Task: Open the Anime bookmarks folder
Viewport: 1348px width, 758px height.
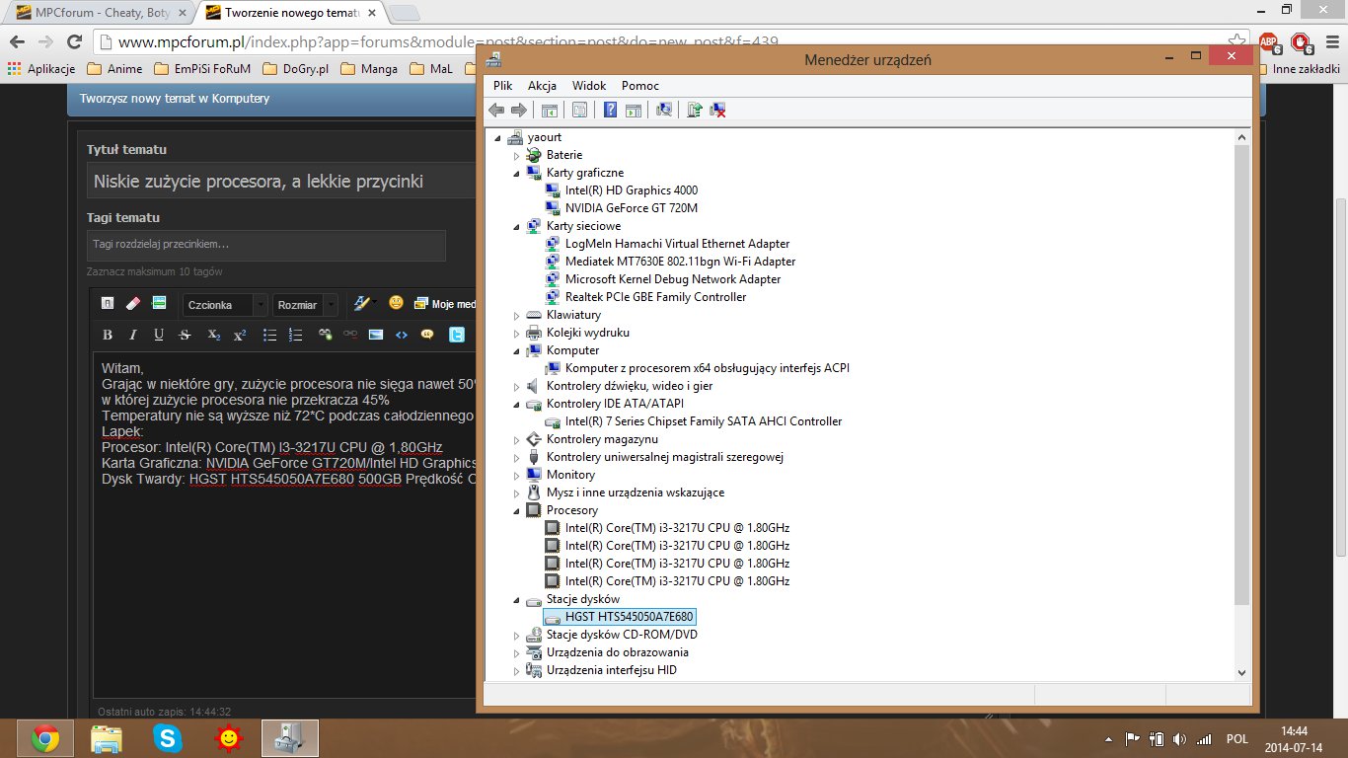Action: [x=114, y=69]
